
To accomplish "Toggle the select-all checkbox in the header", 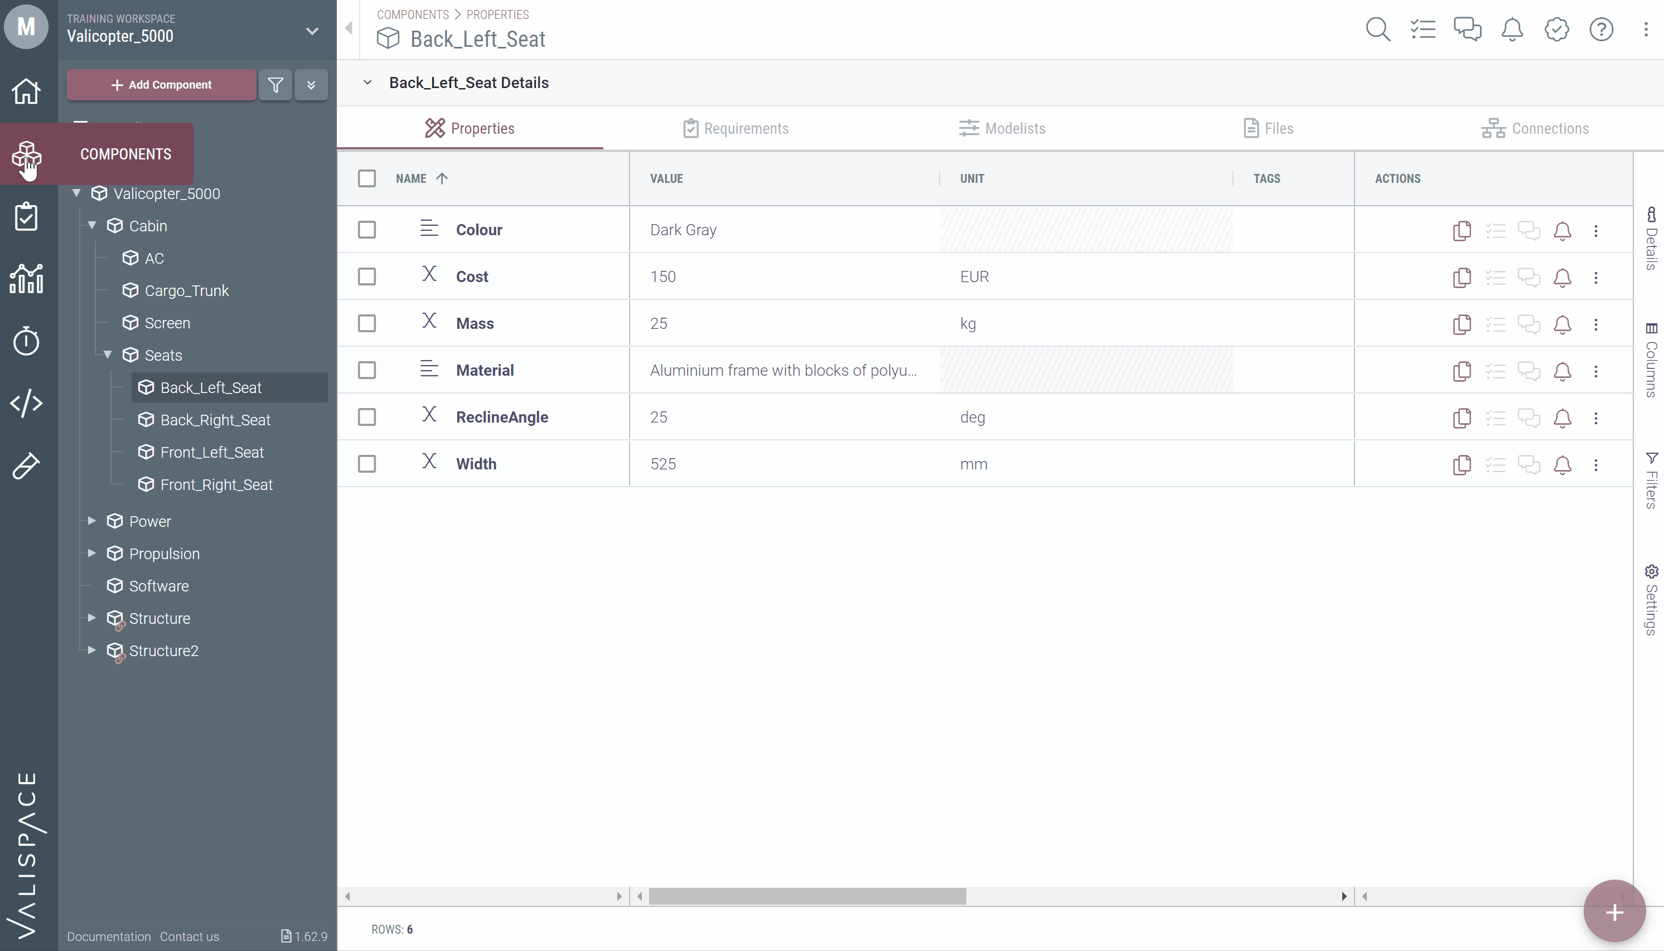I will (366, 178).
